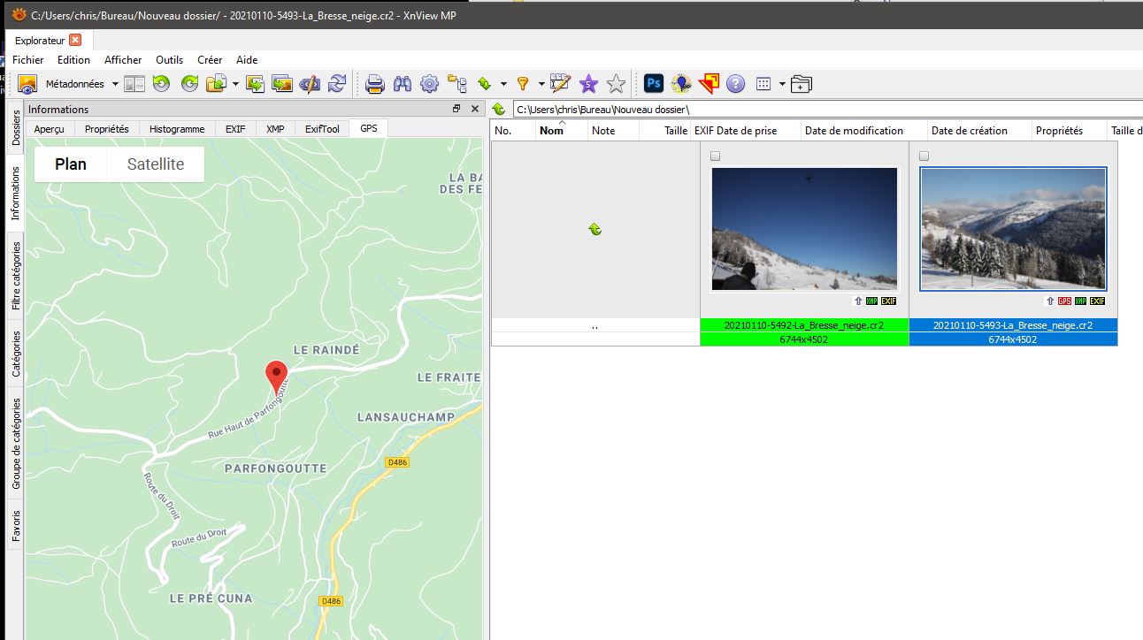This screenshot has height=640, width=1143.
Task: Click the yellow funnel Filter icon
Action: (523, 84)
